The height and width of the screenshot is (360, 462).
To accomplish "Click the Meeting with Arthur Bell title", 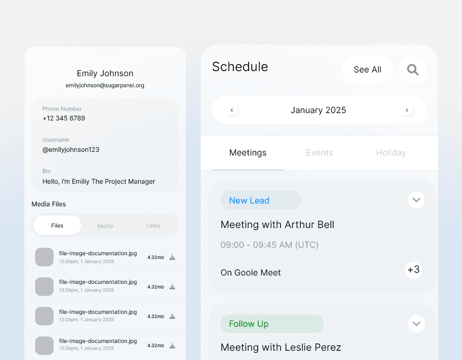I will [277, 225].
